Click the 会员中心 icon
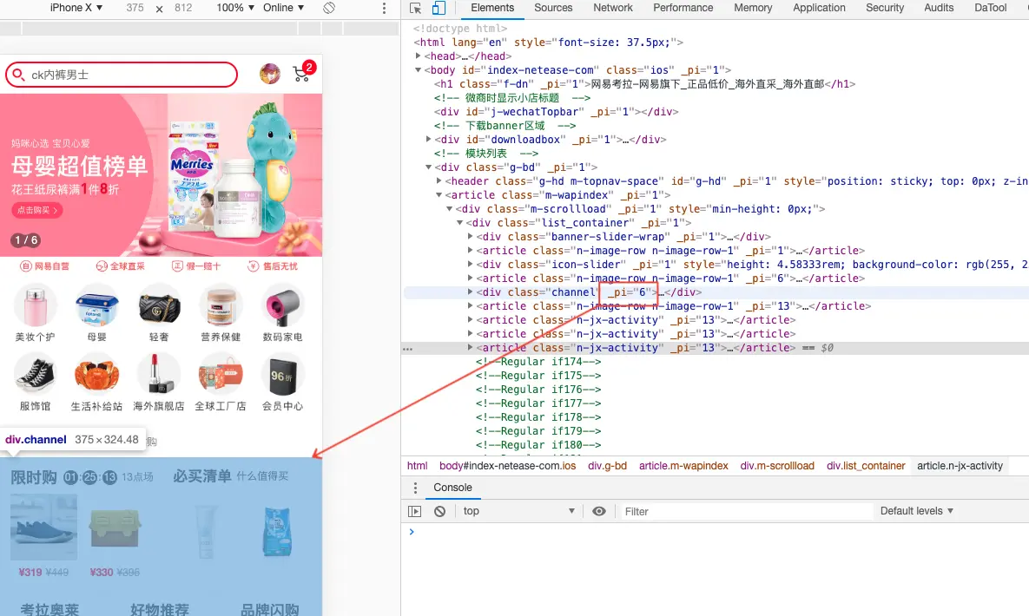Viewport: 1029px width, 616px height. point(283,376)
